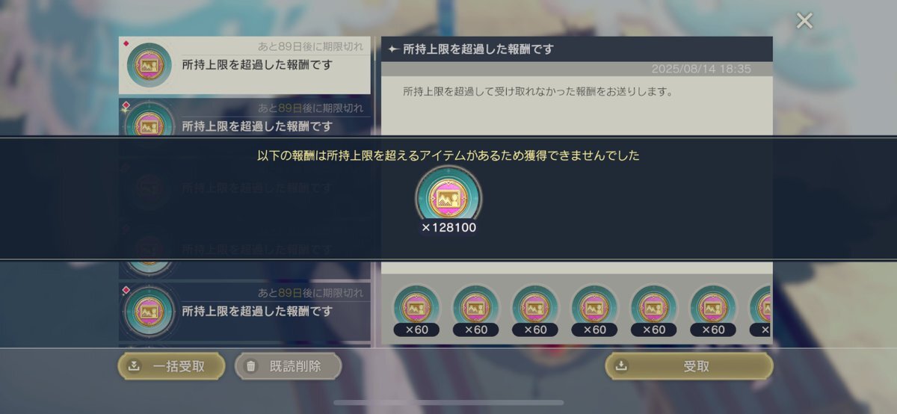Dismiss the over-limit reward notification banner
This screenshot has height=414, width=897.
point(449,198)
